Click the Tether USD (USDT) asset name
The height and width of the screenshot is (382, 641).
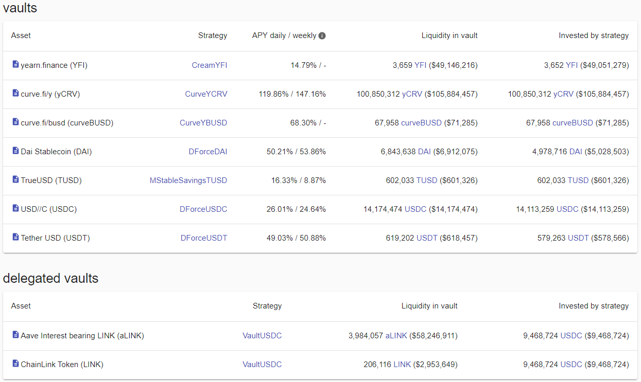pos(55,238)
